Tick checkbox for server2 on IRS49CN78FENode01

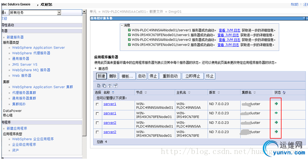[x=97, y=132]
